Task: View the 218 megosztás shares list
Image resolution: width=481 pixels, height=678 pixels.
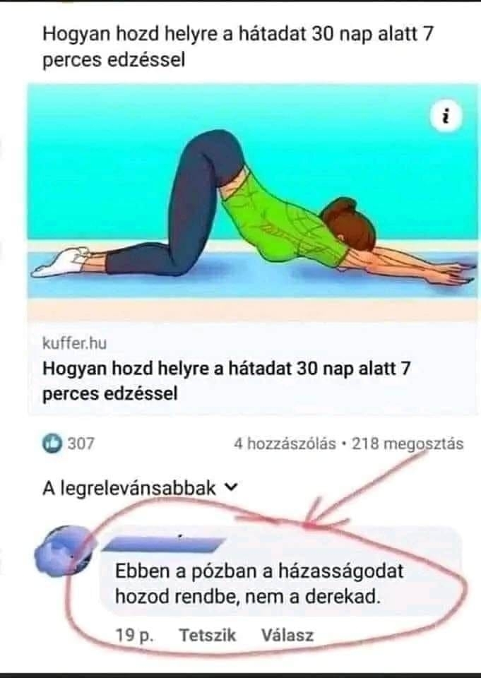Action: click(x=408, y=444)
